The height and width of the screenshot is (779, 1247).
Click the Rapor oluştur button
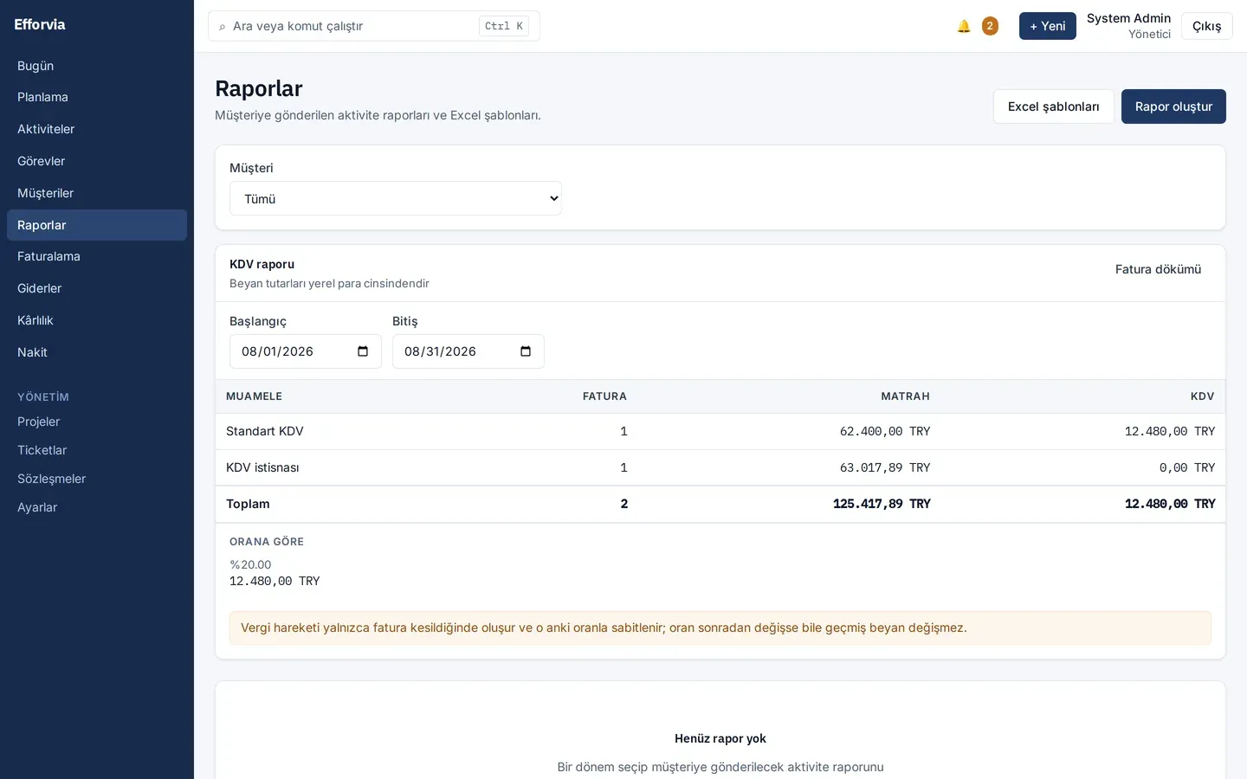point(1173,106)
